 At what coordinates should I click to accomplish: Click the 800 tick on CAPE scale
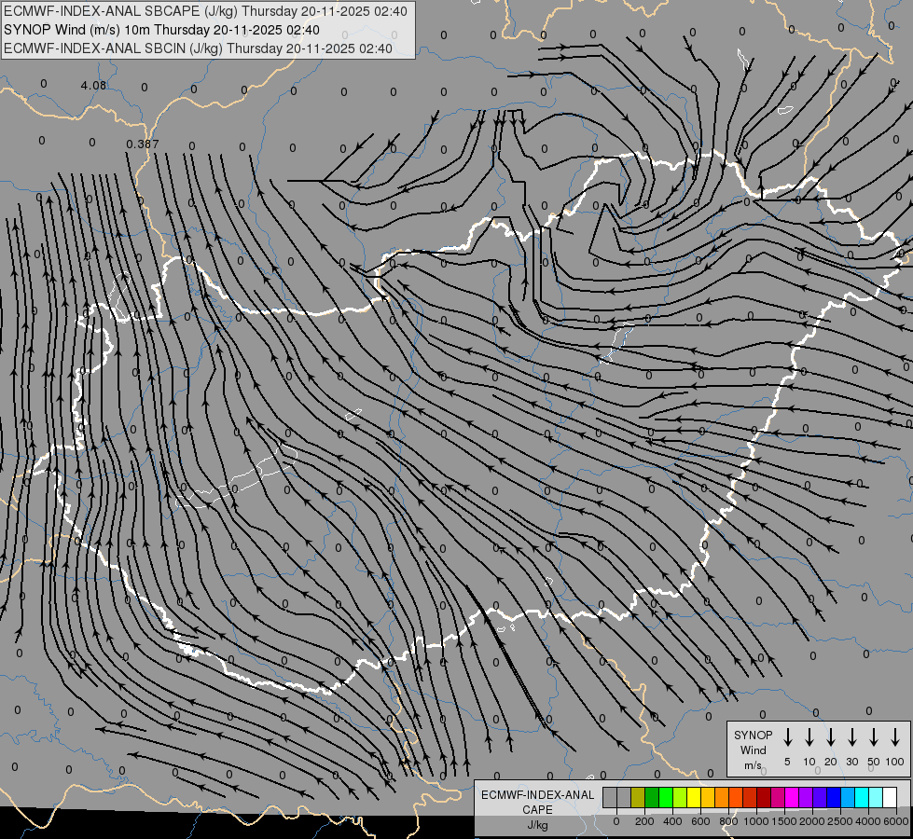(x=728, y=821)
